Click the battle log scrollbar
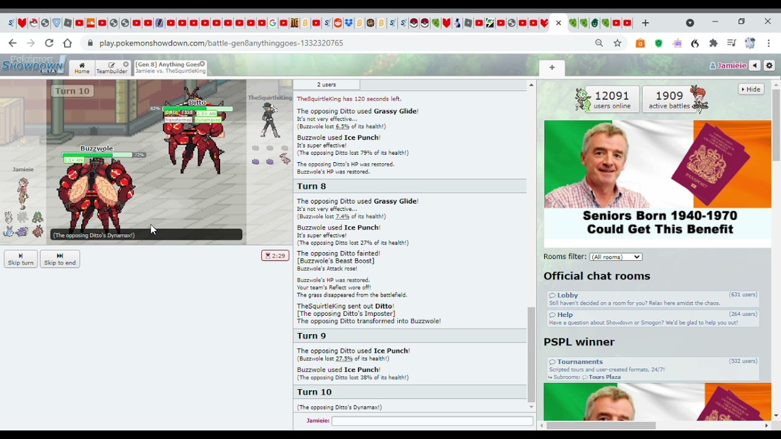This screenshot has width=781, height=439. click(x=531, y=354)
